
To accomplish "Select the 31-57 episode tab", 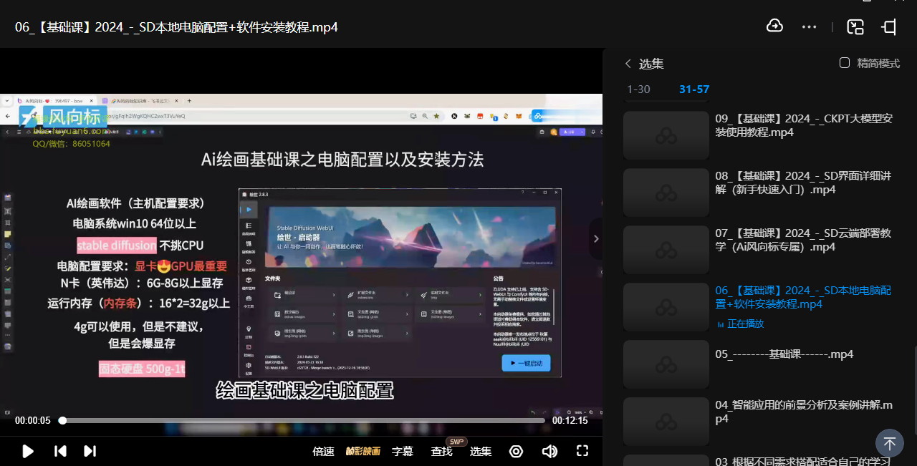I will (693, 89).
